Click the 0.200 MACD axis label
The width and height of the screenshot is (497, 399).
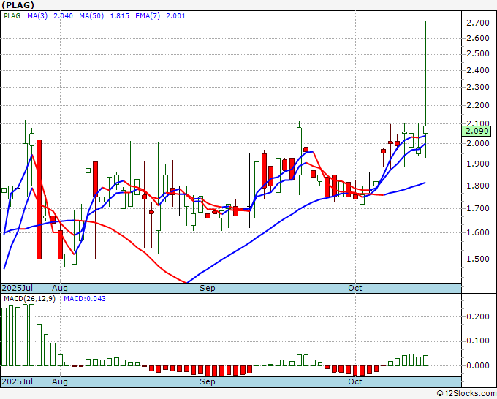tap(478, 316)
